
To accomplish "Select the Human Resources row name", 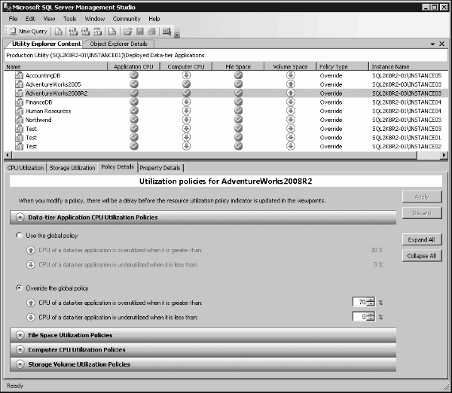I will [48, 111].
